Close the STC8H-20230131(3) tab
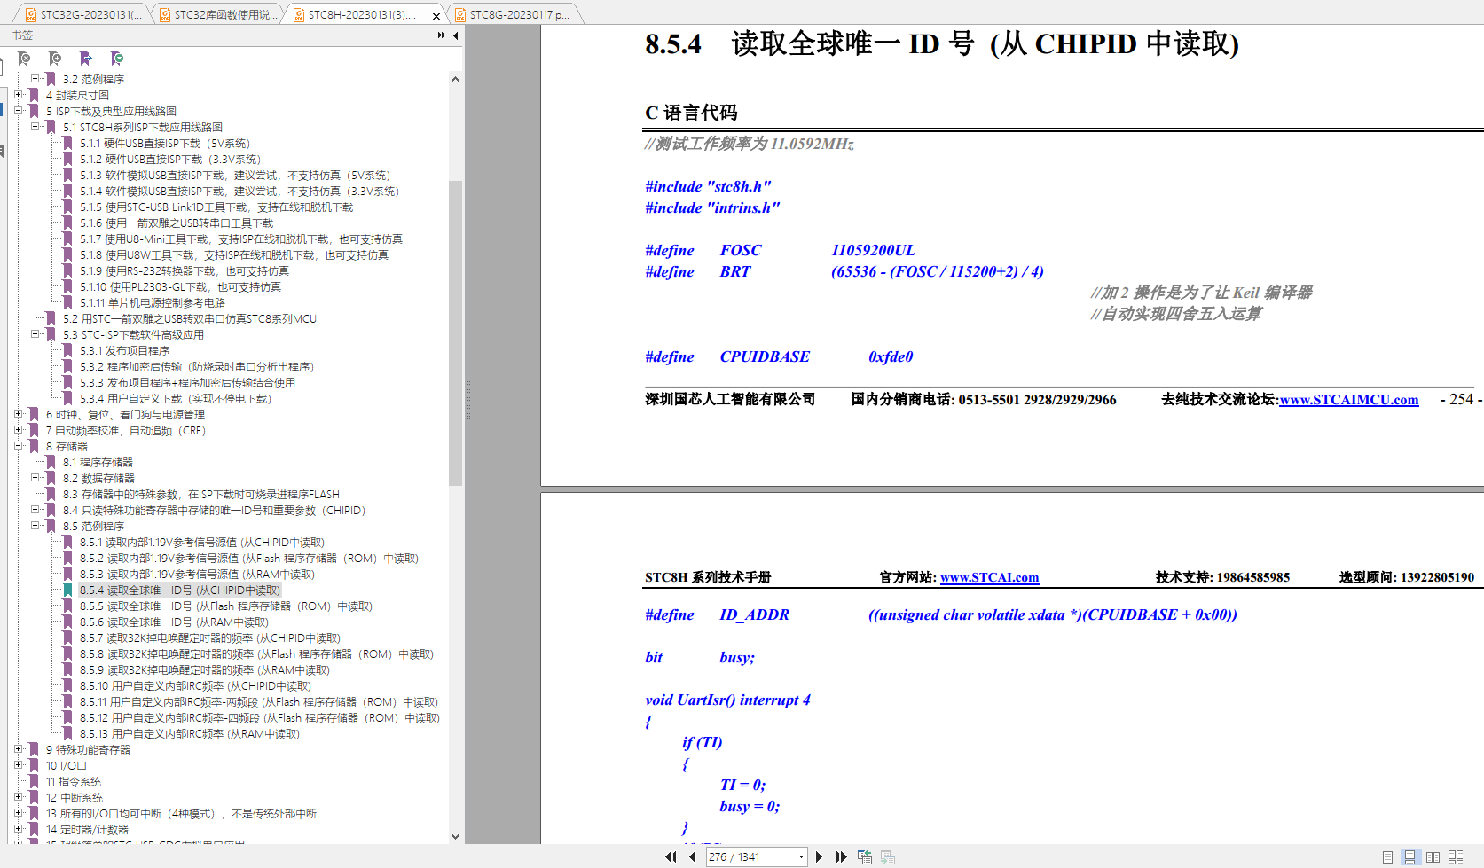Screen dimensions: 1484x868 pos(436,16)
